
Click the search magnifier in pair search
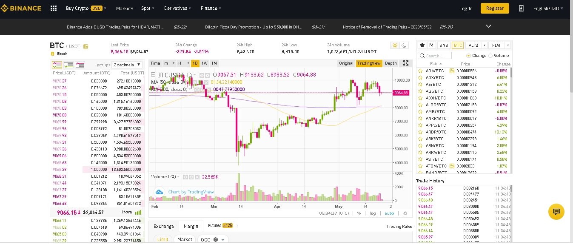tap(422, 56)
